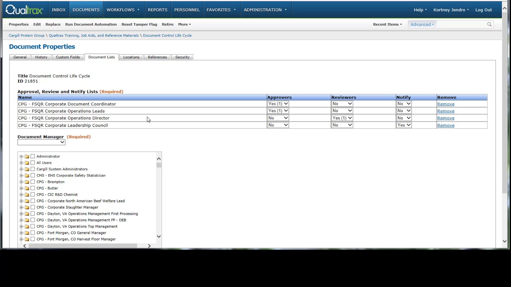This screenshot has width=511, height=287.
Task: Check the All Users checkbox
Action: (x=33, y=163)
